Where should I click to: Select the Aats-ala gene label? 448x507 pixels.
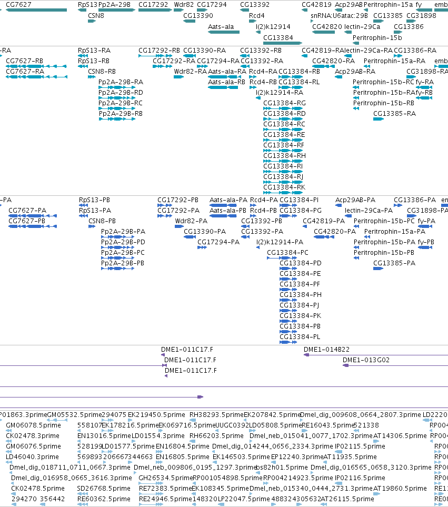point(221,26)
